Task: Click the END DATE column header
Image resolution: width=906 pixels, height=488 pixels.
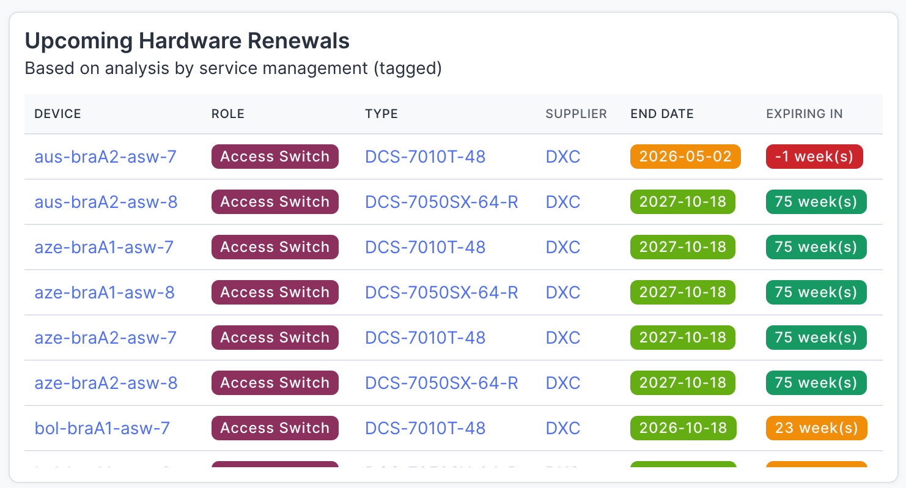Action: pos(662,114)
